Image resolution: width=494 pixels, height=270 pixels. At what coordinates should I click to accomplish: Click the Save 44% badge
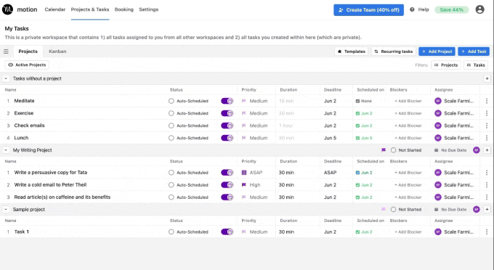451,9
